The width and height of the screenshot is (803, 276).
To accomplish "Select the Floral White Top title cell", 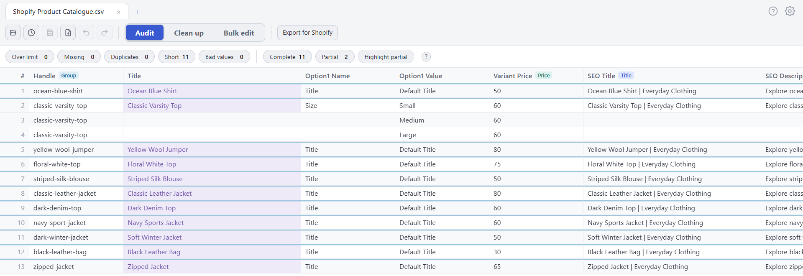I will (x=212, y=164).
